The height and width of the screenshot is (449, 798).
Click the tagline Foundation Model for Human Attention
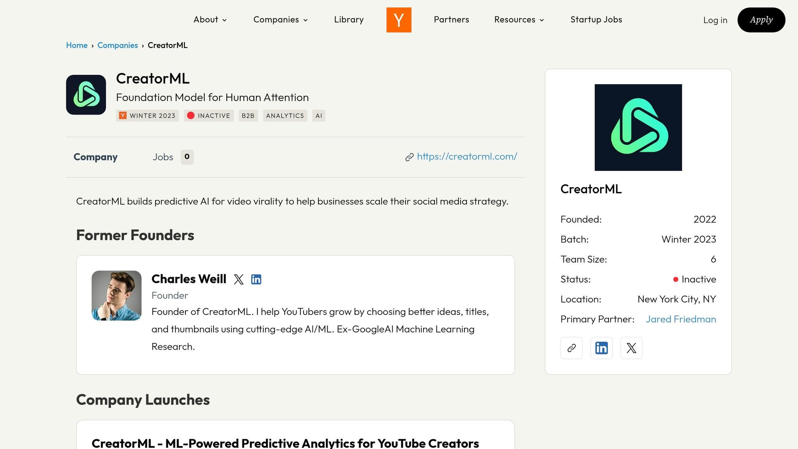[x=212, y=97]
